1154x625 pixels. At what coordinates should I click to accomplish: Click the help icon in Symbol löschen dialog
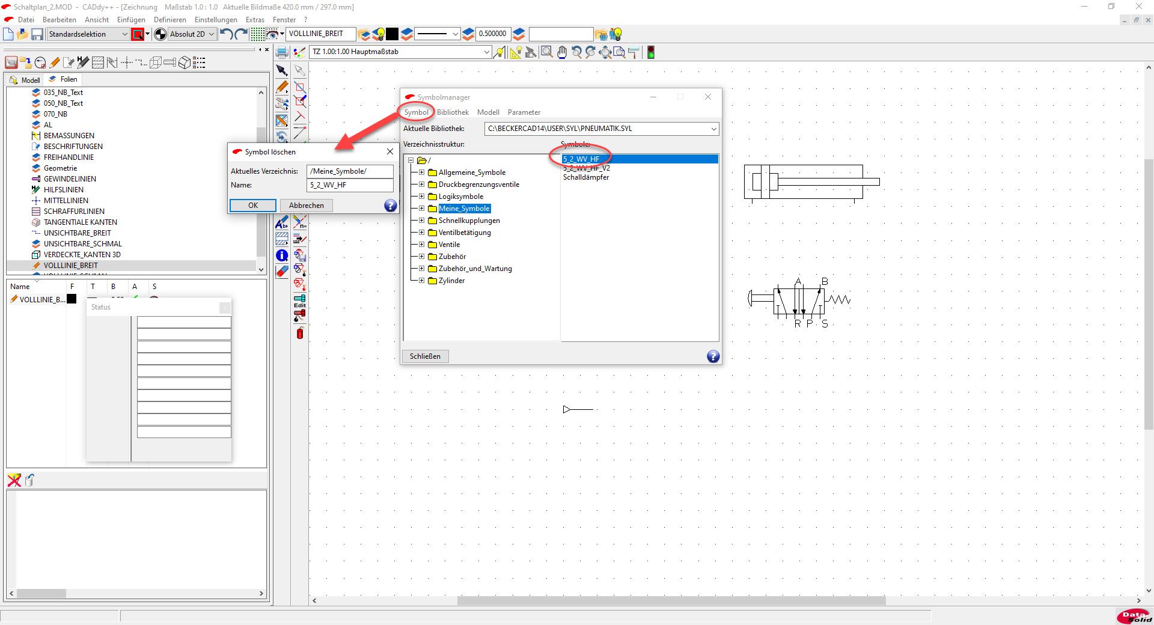click(x=391, y=206)
